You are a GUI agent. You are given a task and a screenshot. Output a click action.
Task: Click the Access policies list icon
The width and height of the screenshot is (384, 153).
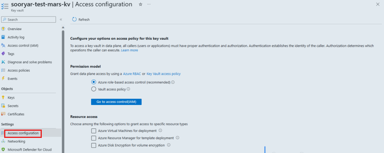click(x=3, y=70)
